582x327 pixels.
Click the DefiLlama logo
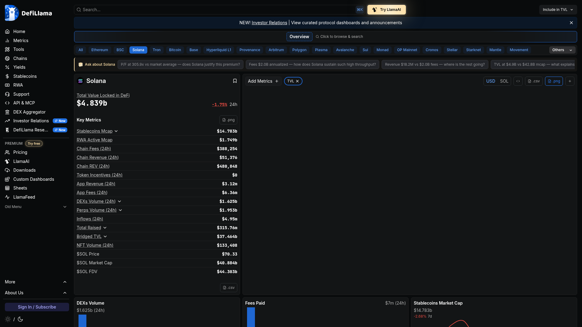click(x=28, y=13)
